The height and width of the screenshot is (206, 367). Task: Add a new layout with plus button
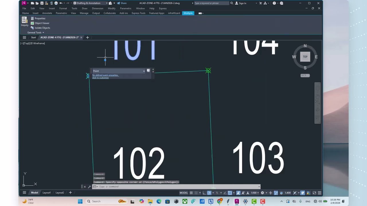pyautogui.click(x=70, y=193)
